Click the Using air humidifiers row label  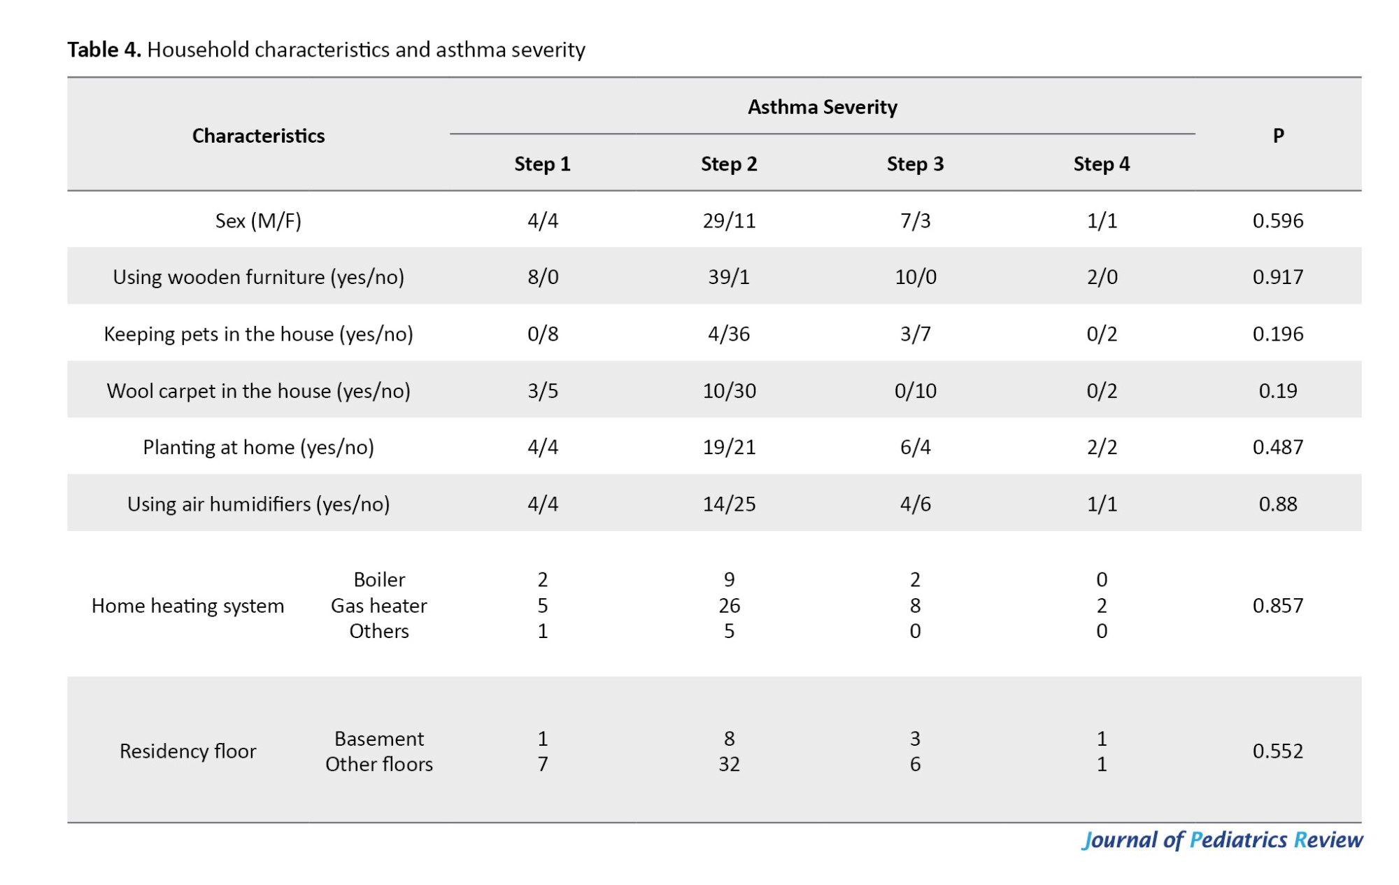[258, 504]
